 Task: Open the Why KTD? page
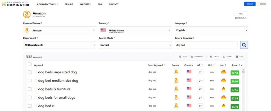pos(85,4)
